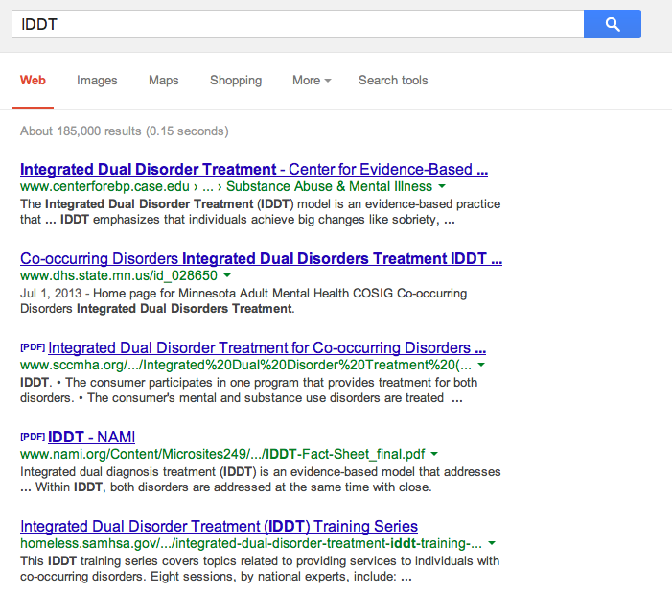
Task: Switch to the Images tab
Action: coord(97,81)
